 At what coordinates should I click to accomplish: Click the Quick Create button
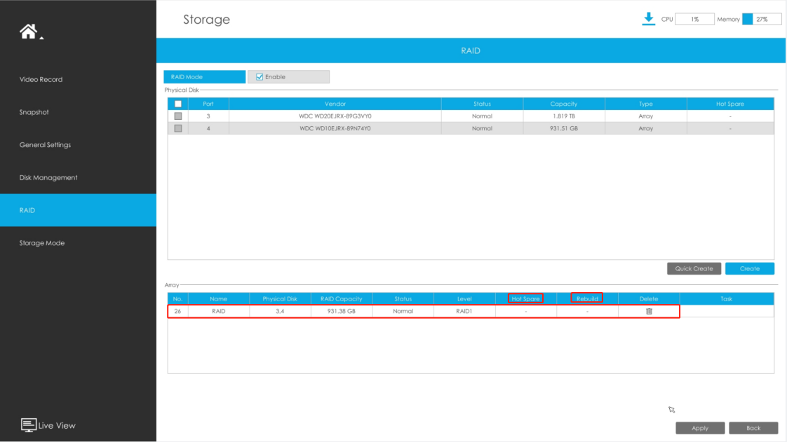[694, 268]
